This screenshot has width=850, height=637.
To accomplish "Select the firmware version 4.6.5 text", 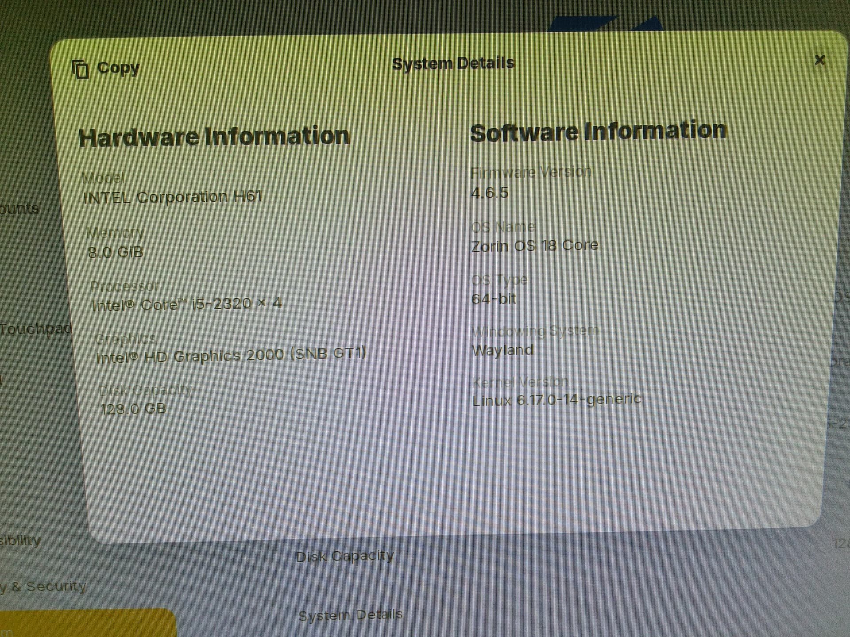I will (489, 193).
